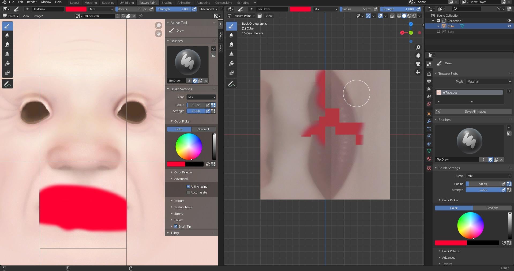Open Texture Slots Mode Material dropdown
Screen dimensions: 514x271
coord(489,81)
